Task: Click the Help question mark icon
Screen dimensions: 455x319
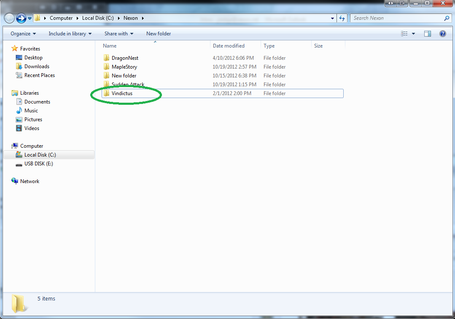Action: click(x=442, y=34)
